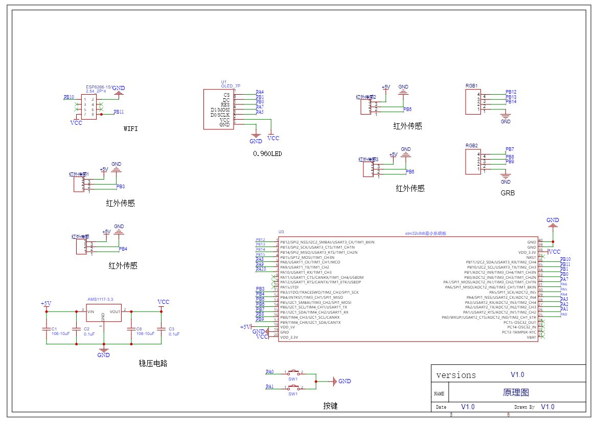Click the AMS1117-3.3 regulator symbol

coord(104,313)
